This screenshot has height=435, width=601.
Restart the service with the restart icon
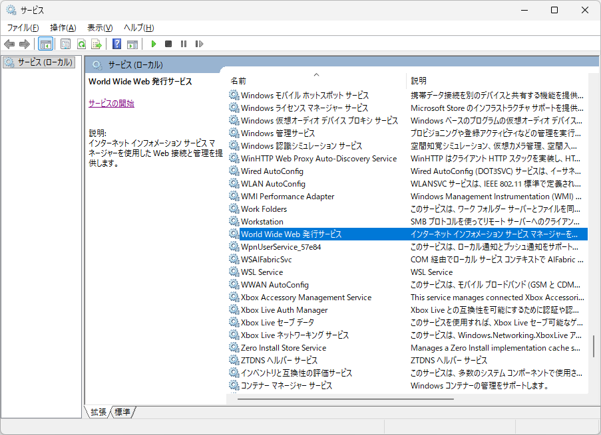point(199,44)
